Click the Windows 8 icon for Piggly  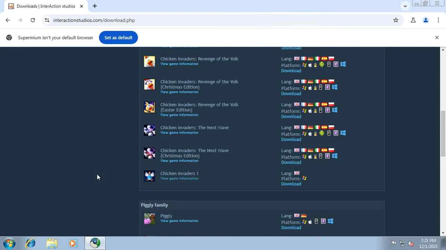tap(330, 221)
